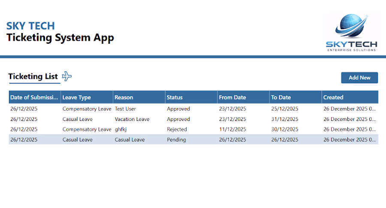The width and height of the screenshot is (386, 208).
Task: Select the row with reason Test User
Action: [193, 109]
